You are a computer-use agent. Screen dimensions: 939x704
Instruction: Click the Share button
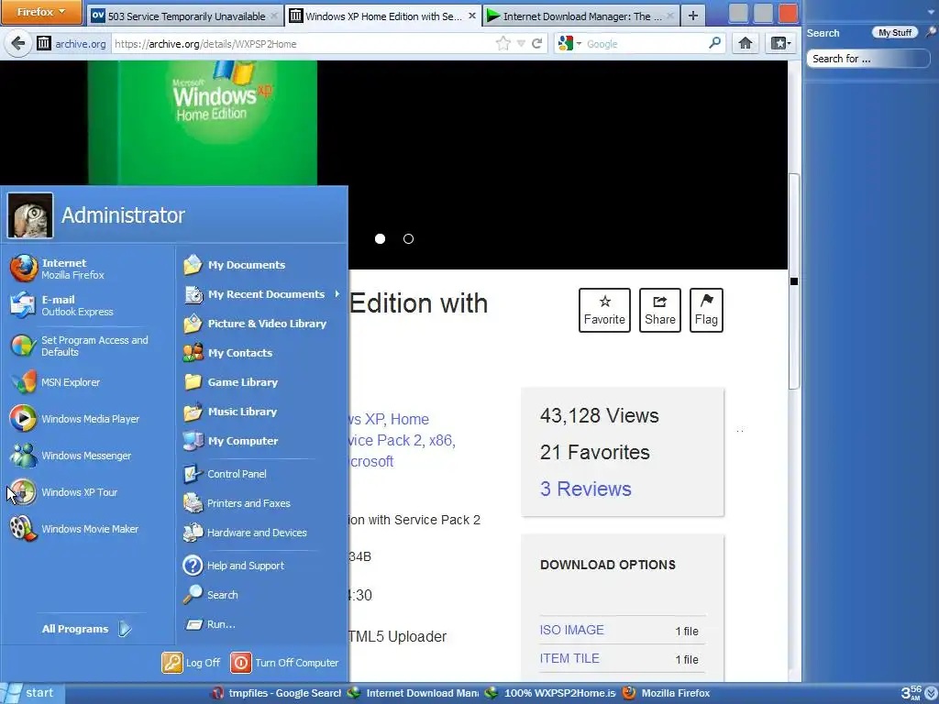[x=660, y=310]
